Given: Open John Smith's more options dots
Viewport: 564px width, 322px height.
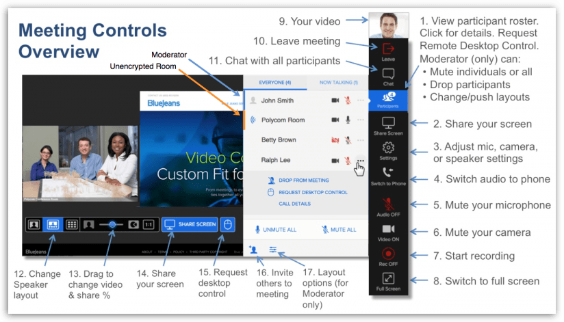Looking at the screenshot, I should point(361,100).
